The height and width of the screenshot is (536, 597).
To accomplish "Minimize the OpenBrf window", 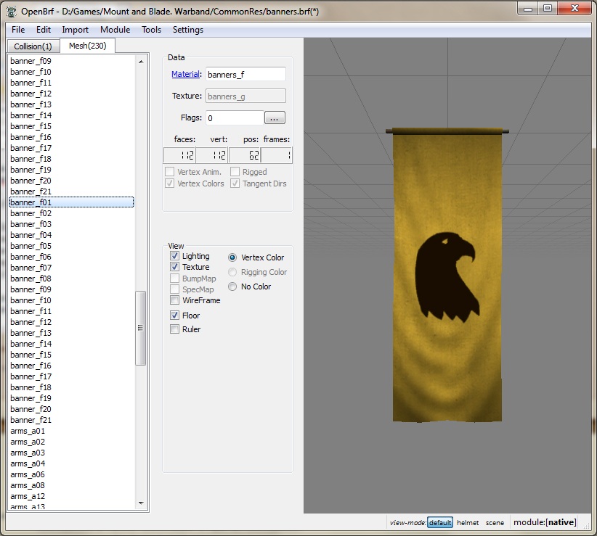I will coord(528,9).
